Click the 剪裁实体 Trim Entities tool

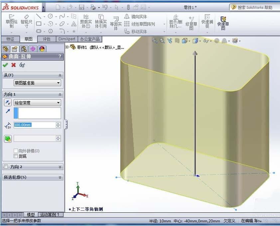click(x=86, y=22)
